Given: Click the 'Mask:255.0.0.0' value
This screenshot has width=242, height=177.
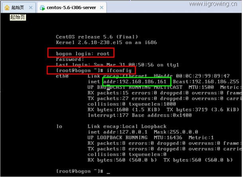Looking at the screenshot, I should coord(176,132).
